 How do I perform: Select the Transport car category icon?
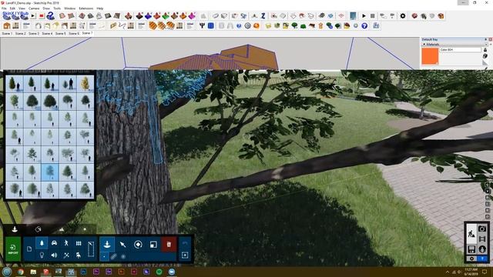(x=54, y=243)
